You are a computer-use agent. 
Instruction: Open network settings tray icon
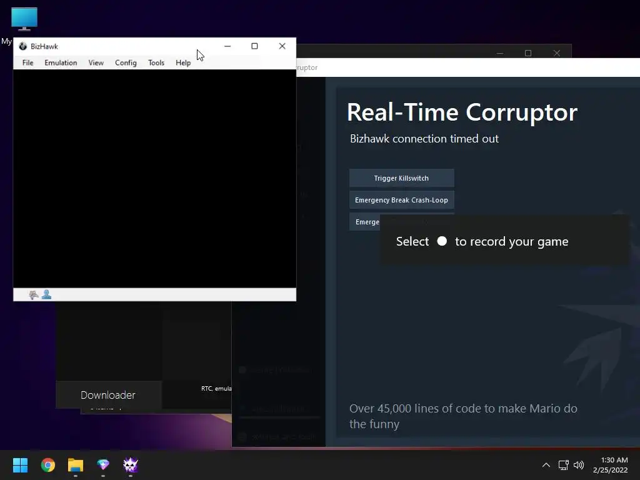[563, 465]
